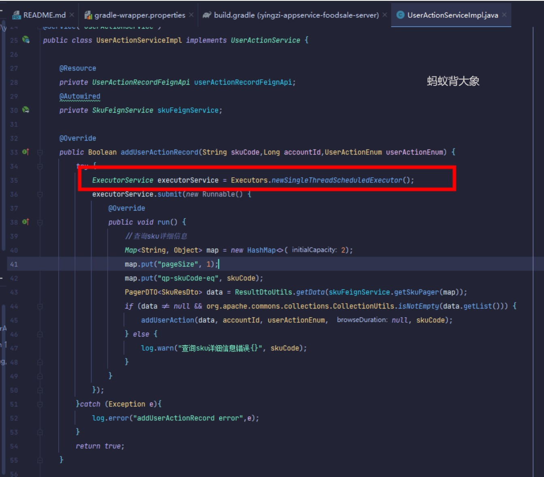Click the initialCapacity parameter hint
Image resolution: width=544 pixels, height=477 pixels.
(x=314, y=250)
